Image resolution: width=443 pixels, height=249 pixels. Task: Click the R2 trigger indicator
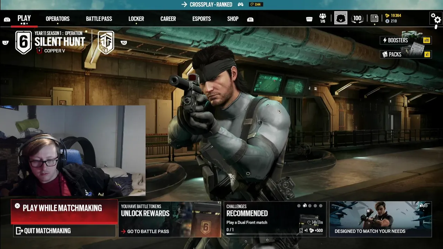[124, 43]
